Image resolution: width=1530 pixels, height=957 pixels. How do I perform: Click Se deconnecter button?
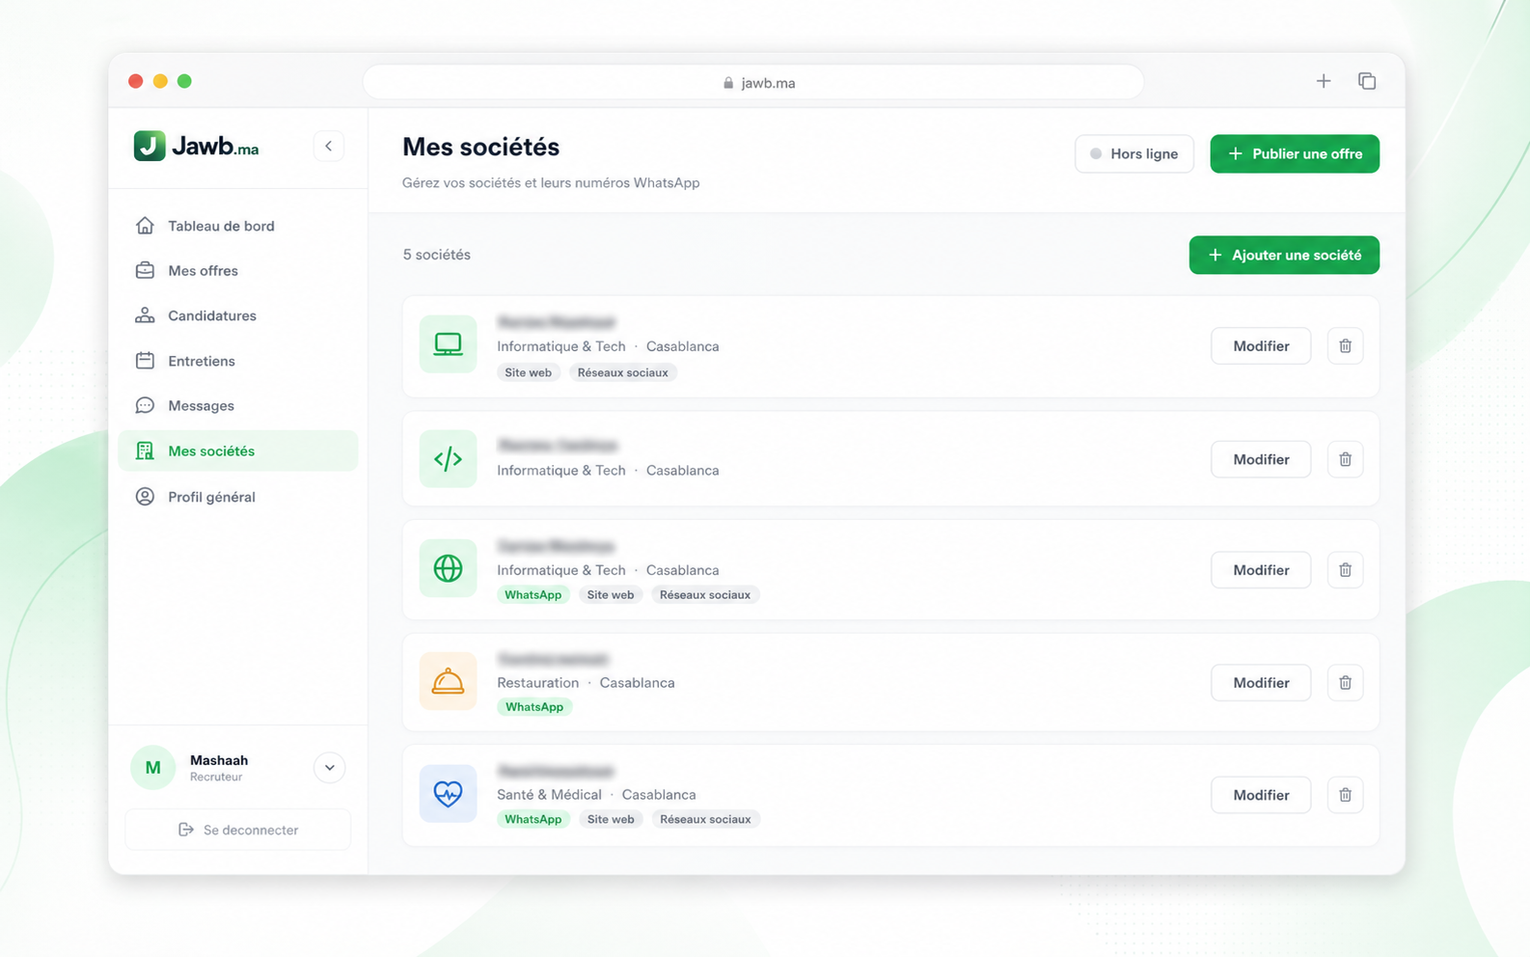(x=238, y=830)
